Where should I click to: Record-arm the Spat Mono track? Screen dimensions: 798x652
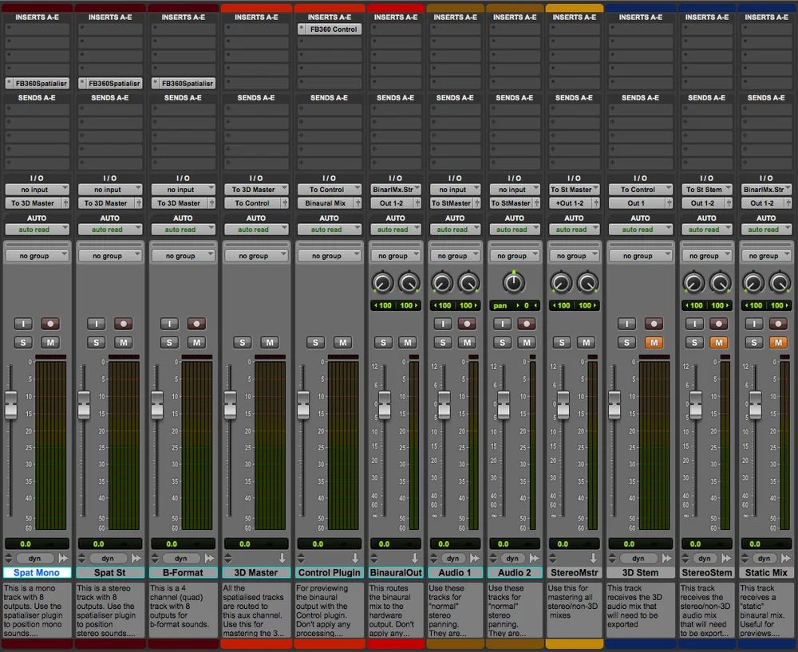[50, 324]
